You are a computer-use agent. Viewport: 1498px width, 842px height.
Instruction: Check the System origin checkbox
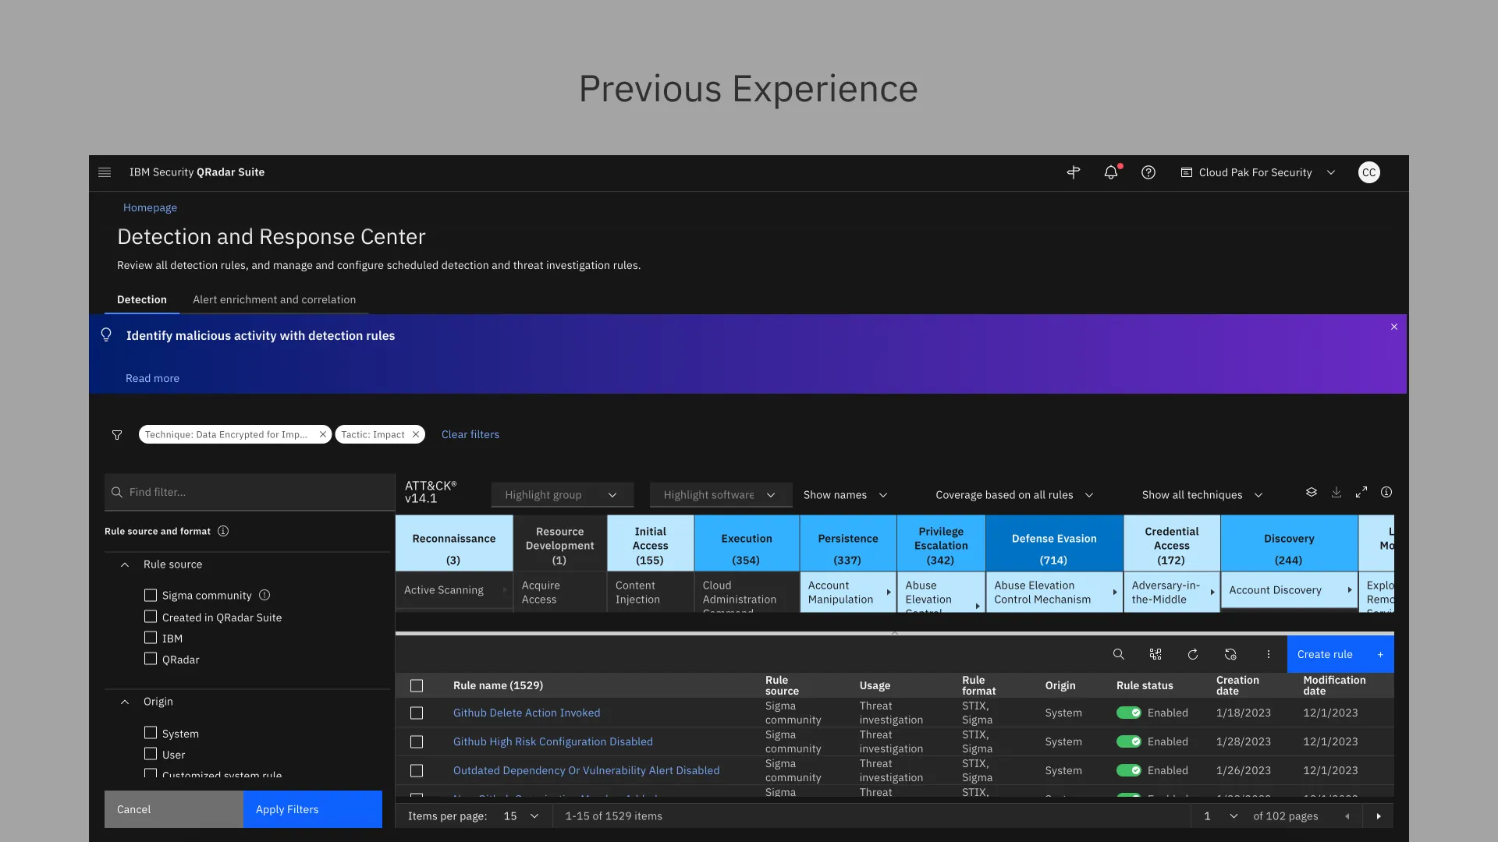pos(151,733)
